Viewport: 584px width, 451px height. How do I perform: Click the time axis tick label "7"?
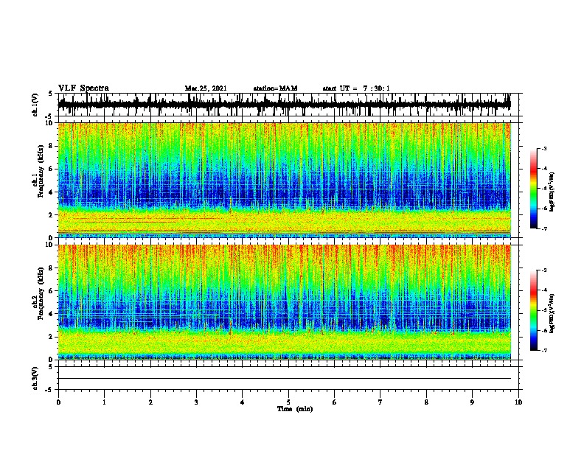coord(380,402)
